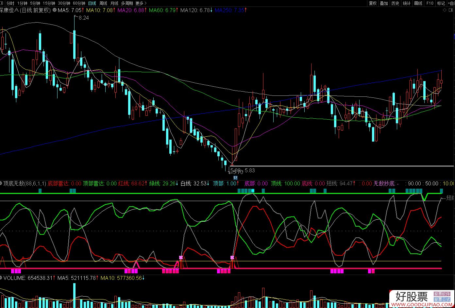Screen dimensions: 455x308
Task: Select the 30分钟 period tab
Action: pos(64,3)
